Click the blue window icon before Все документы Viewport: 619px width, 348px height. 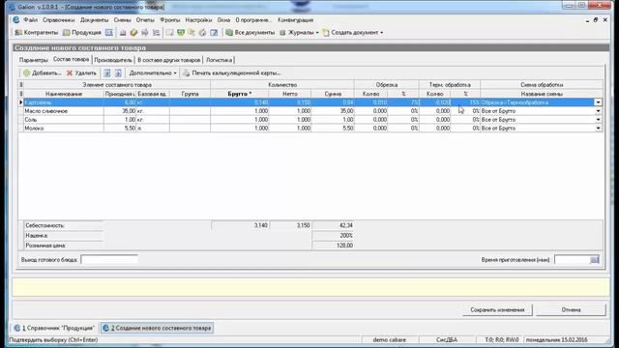[214, 33]
